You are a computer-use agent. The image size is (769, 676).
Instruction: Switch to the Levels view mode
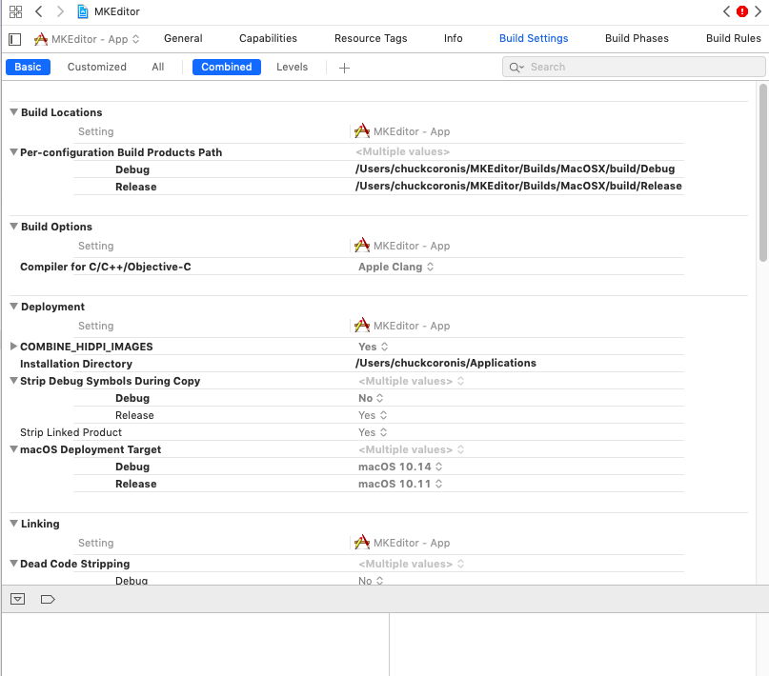click(292, 67)
